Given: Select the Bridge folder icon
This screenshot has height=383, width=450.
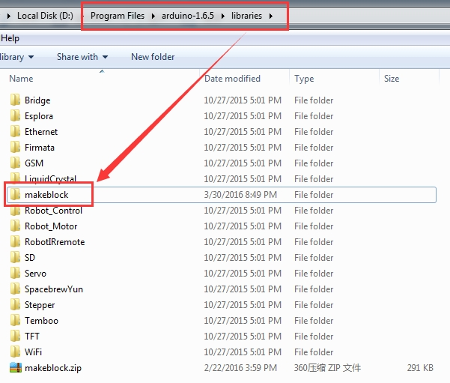Looking at the screenshot, I should click(x=15, y=100).
